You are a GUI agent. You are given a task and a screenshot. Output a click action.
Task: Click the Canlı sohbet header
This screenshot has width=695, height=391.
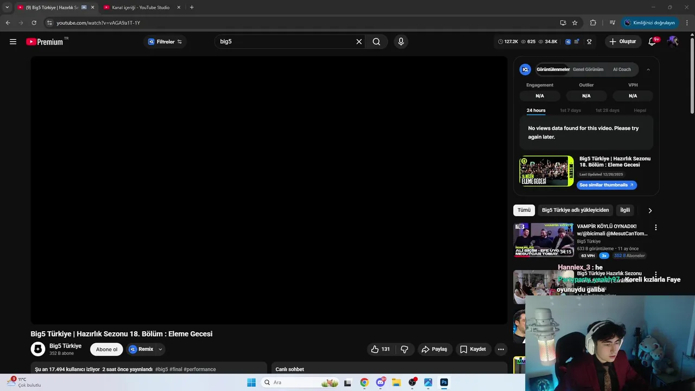(289, 369)
